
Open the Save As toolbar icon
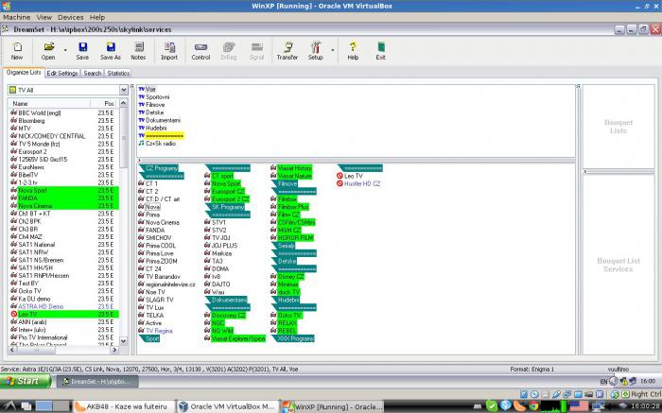coord(111,51)
